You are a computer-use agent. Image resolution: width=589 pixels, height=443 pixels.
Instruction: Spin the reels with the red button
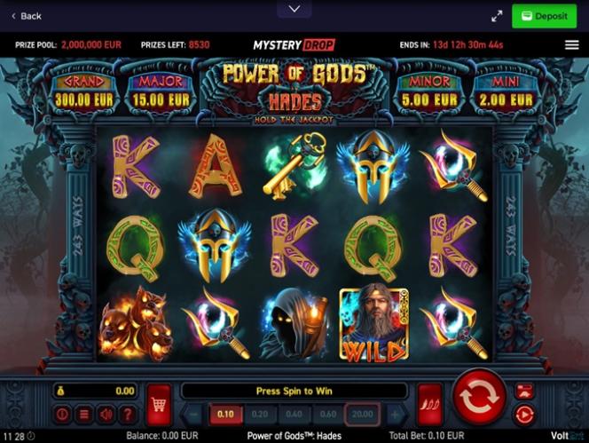click(x=479, y=397)
